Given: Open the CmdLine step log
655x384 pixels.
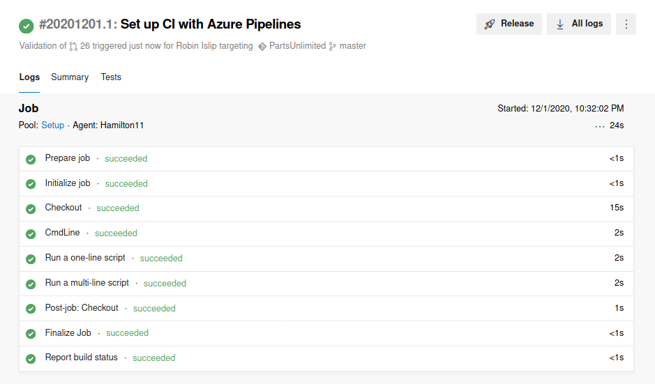Looking at the screenshot, I should click(x=63, y=233).
